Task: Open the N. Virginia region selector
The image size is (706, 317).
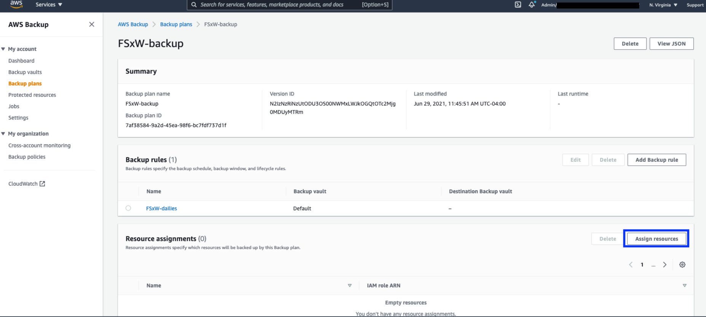Action: 663,5
